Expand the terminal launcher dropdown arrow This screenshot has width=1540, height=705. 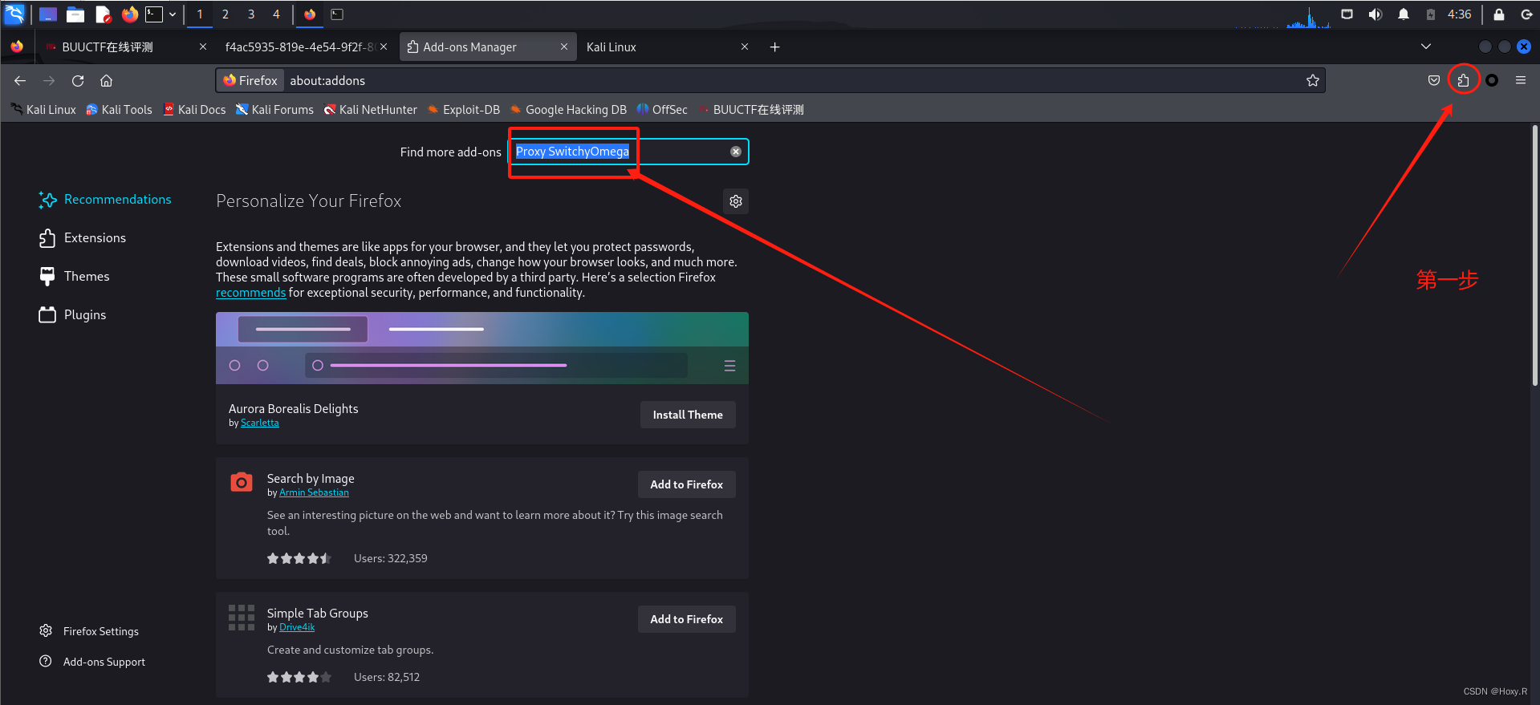[x=173, y=14]
